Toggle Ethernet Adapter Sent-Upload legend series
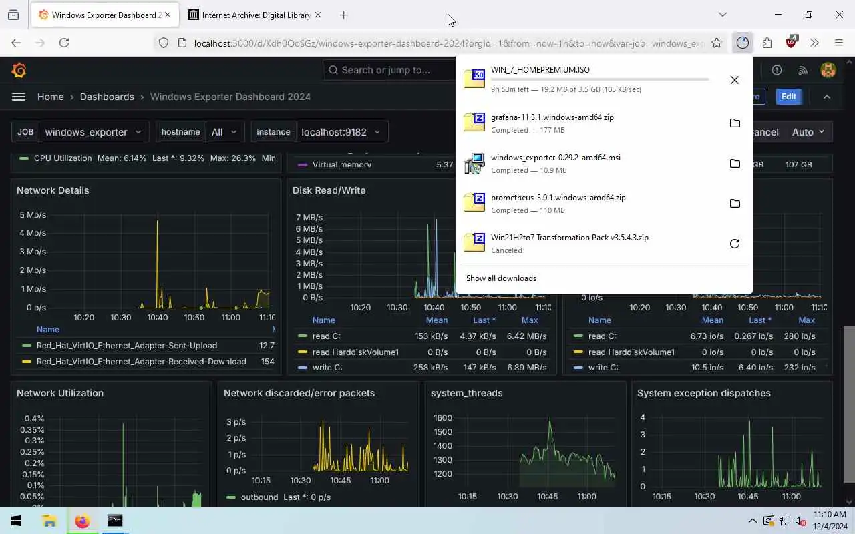The image size is (855, 534). pos(126,346)
